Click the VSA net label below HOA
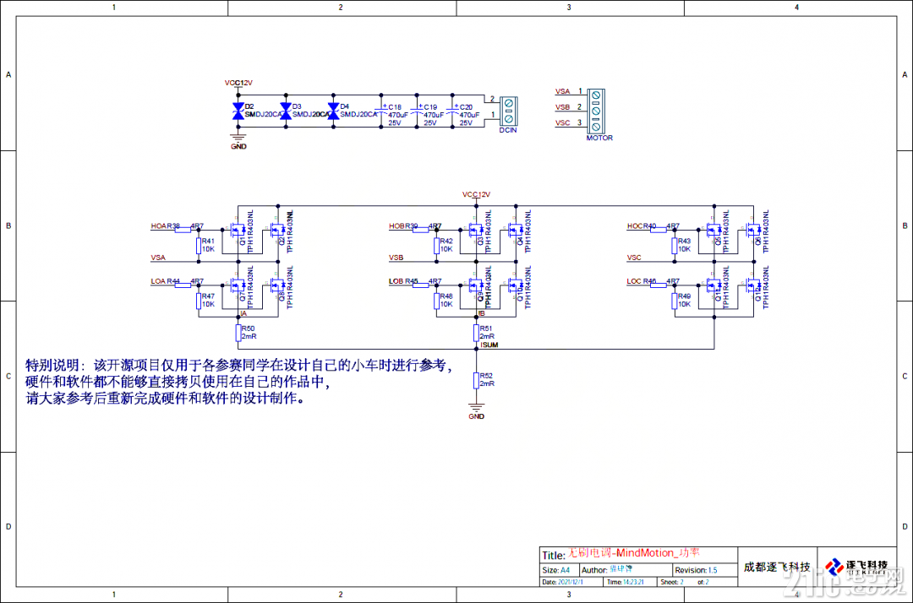This screenshot has width=913, height=603. [x=158, y=258]
